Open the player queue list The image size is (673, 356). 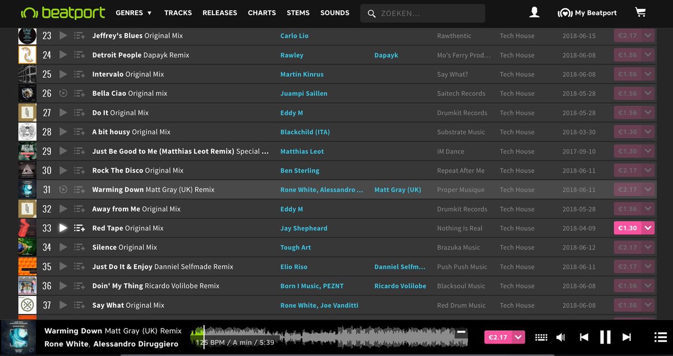point(660,337)
